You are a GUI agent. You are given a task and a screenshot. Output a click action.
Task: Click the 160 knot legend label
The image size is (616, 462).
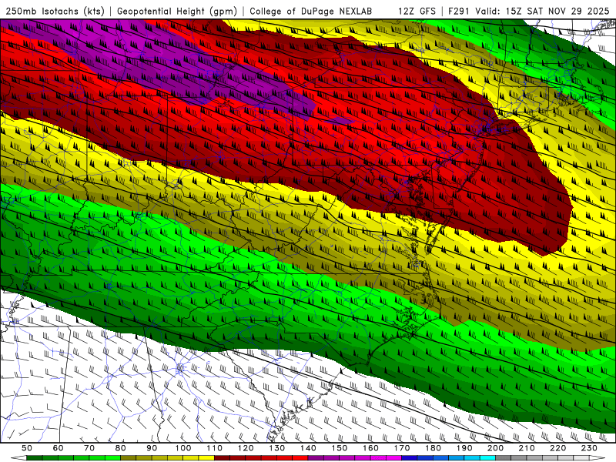[370, 448]
